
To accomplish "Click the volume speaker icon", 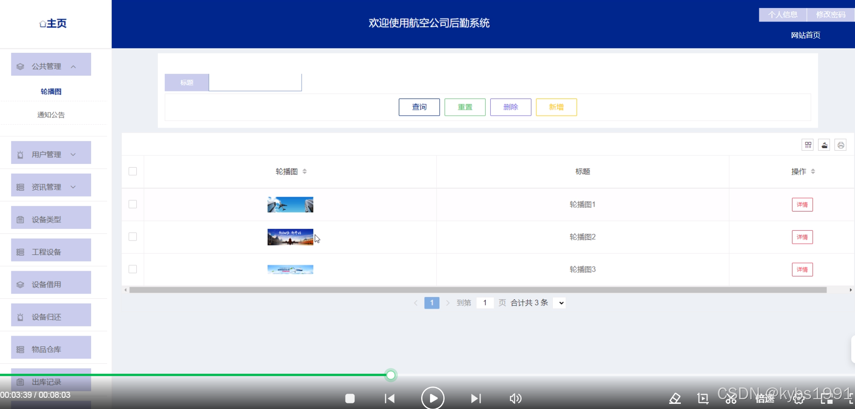I will 516,398.
